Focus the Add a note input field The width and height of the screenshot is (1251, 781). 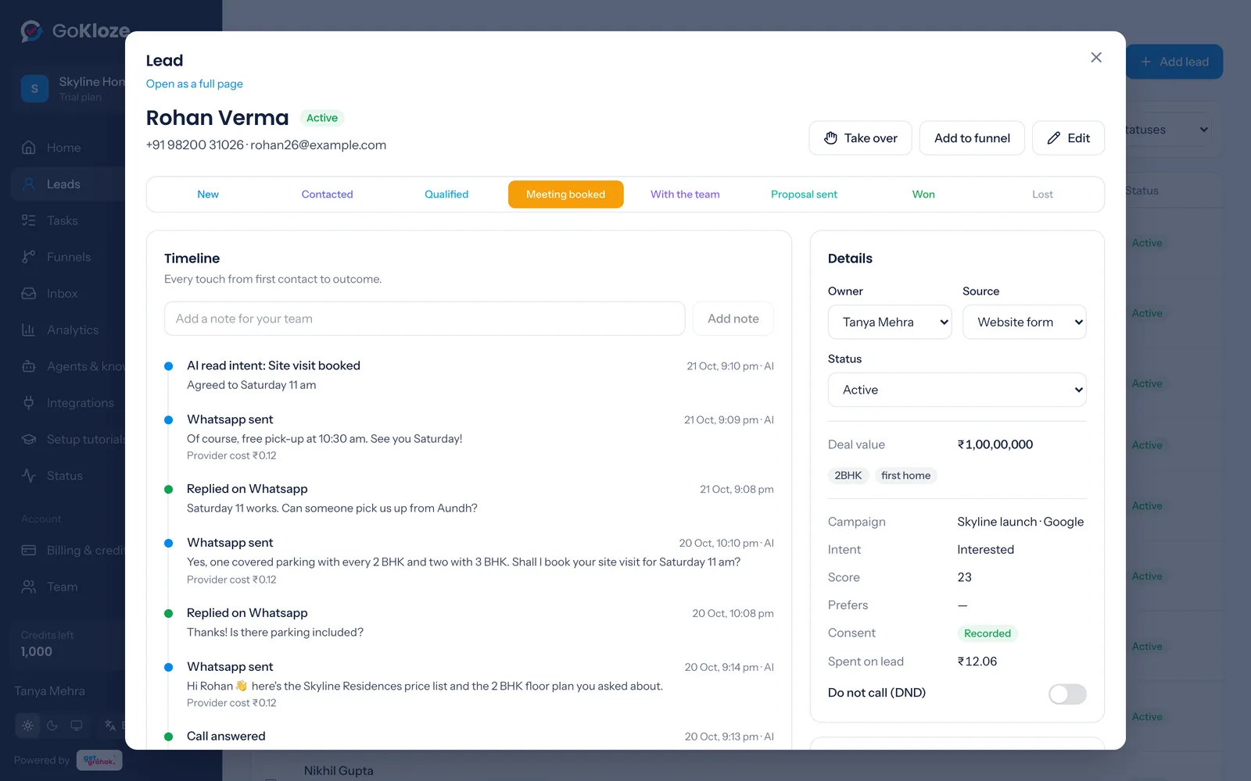[425, 319]
